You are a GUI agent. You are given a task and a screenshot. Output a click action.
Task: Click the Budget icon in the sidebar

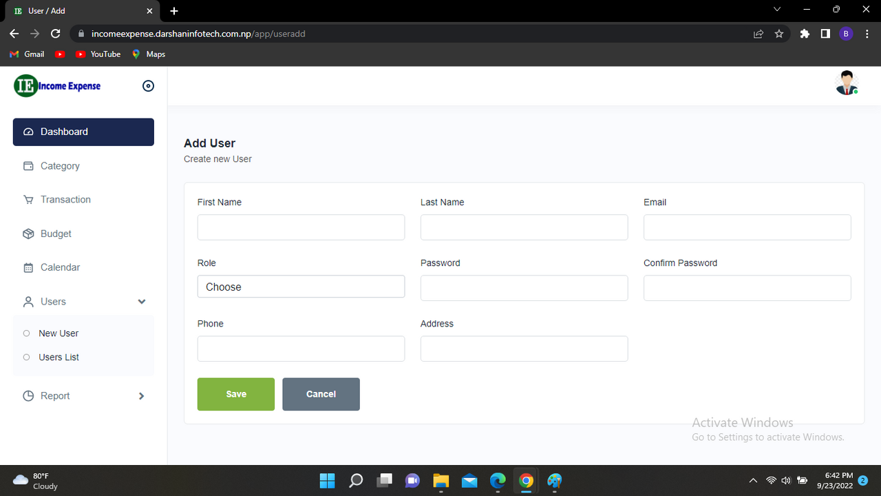(28, 233)
